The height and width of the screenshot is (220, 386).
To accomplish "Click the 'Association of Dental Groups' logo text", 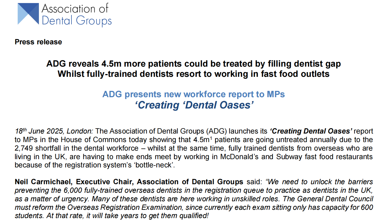I will click(76, 15).
